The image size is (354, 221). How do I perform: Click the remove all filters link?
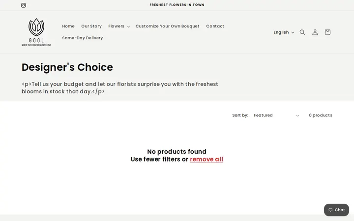pos(206,159)
